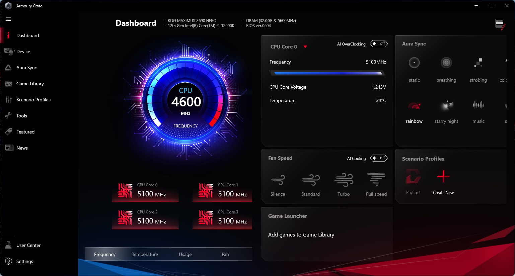Viewport: 515px width, 276px height.
Task: Click the CPU 4600 MHz frequency gauge
Action: click(x=186, y=101)
